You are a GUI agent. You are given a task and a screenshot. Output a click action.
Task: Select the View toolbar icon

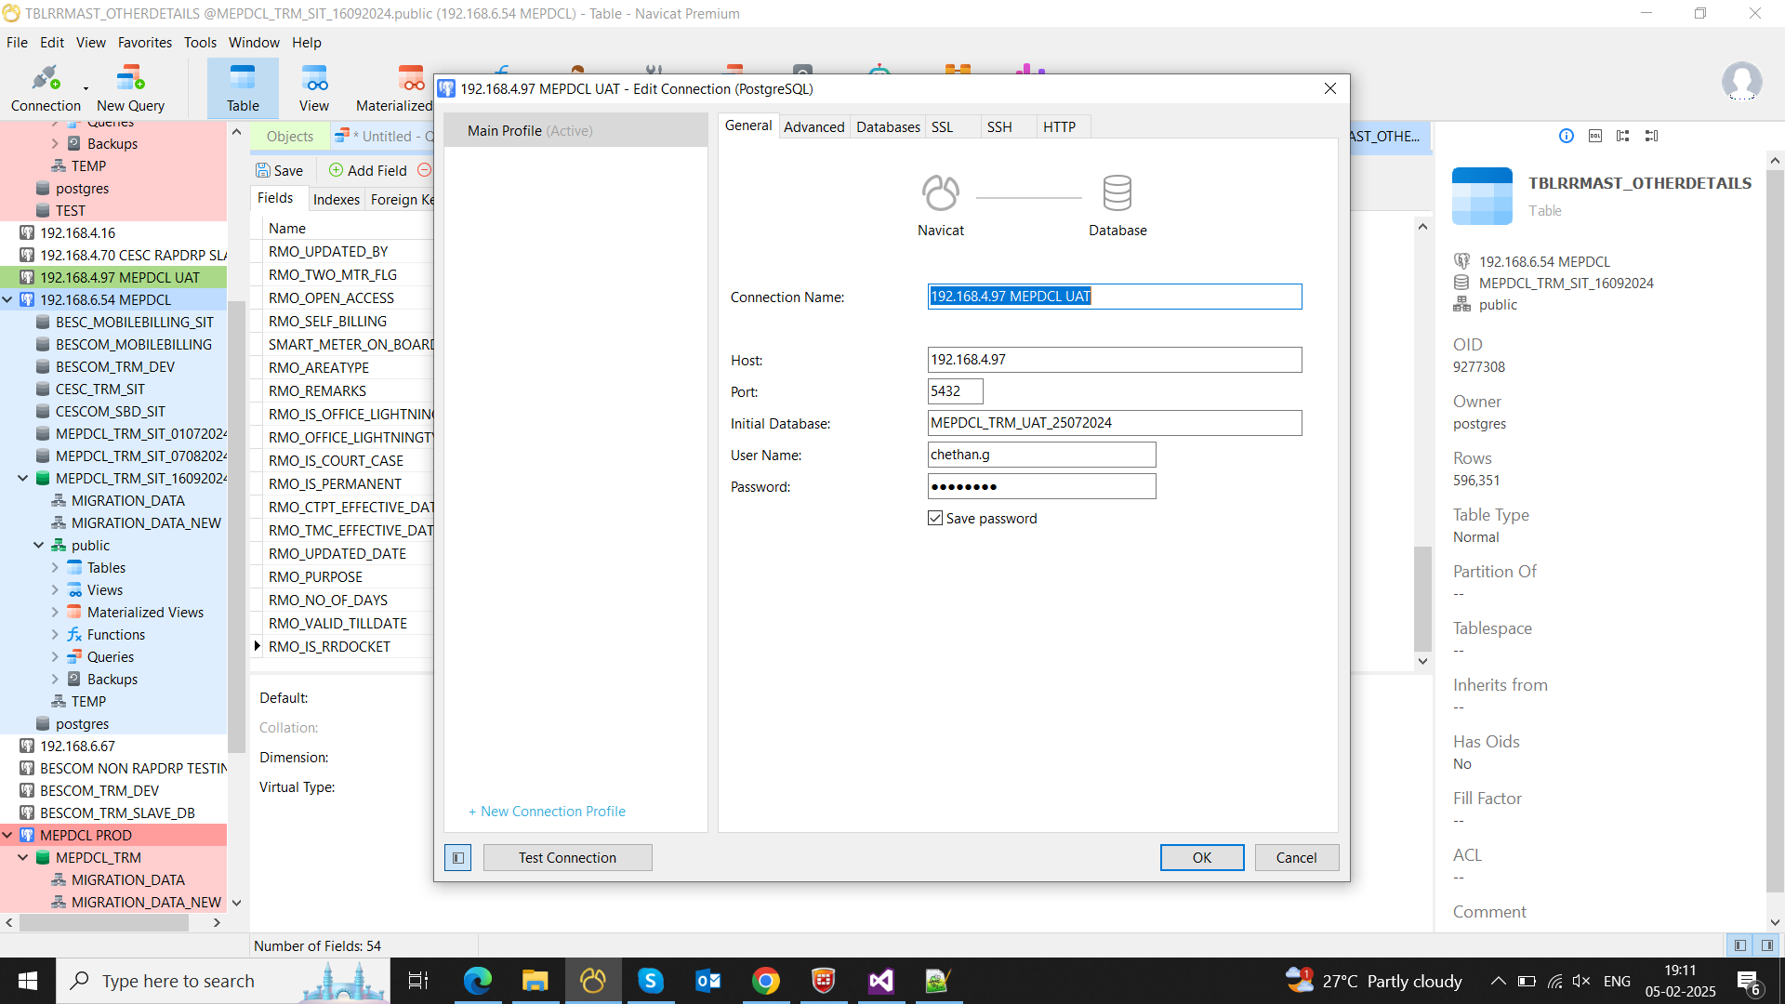pos(314,88)
